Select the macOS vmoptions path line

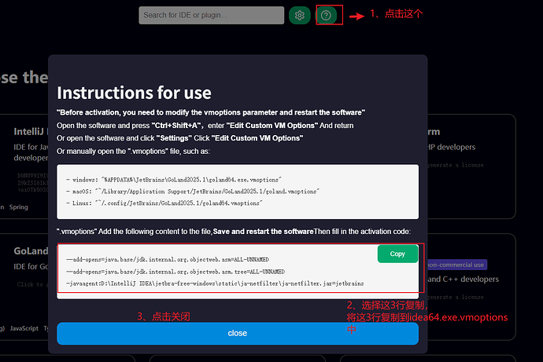193,192
